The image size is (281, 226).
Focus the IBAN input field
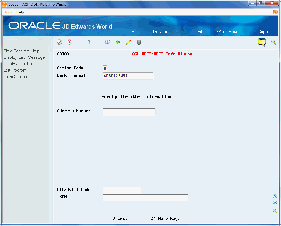(145, 197)
